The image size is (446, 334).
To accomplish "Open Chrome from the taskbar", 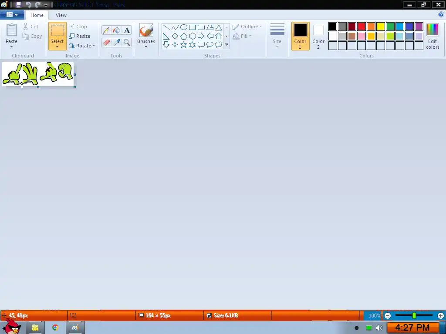I will coord(55,327).
